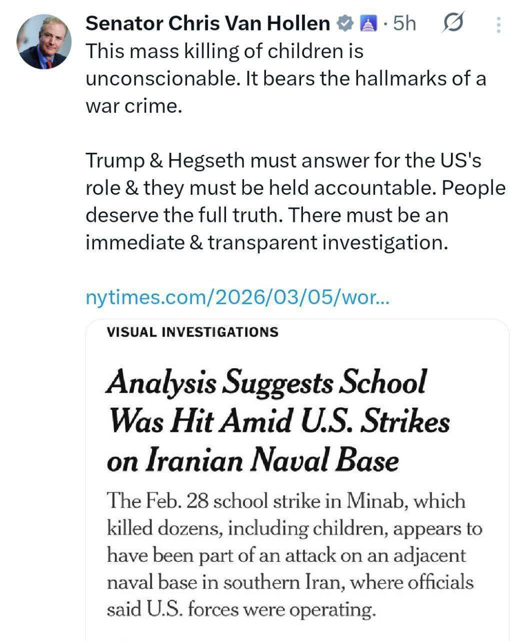Click the "Was Hit Amid U.S. Strikes" headline line
The width and height of the screenshot is (526, 641).
(278, 422)
